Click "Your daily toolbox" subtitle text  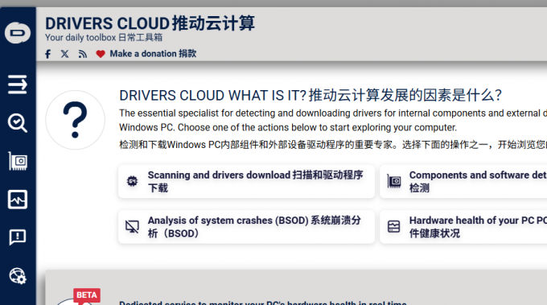click(80, 37)
